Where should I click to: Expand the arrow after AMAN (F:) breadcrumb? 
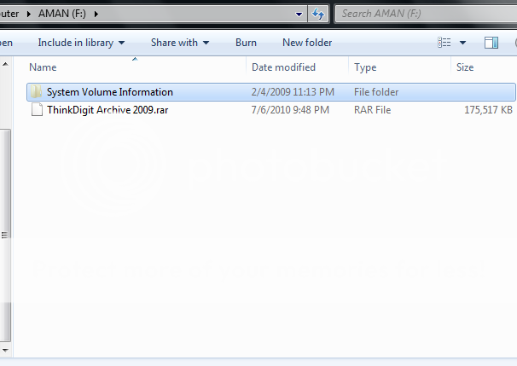click(96, 14)
